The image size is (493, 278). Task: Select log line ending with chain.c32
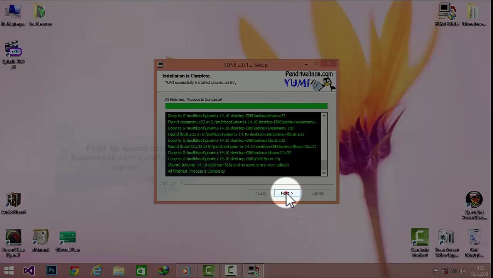pos(226,116)
